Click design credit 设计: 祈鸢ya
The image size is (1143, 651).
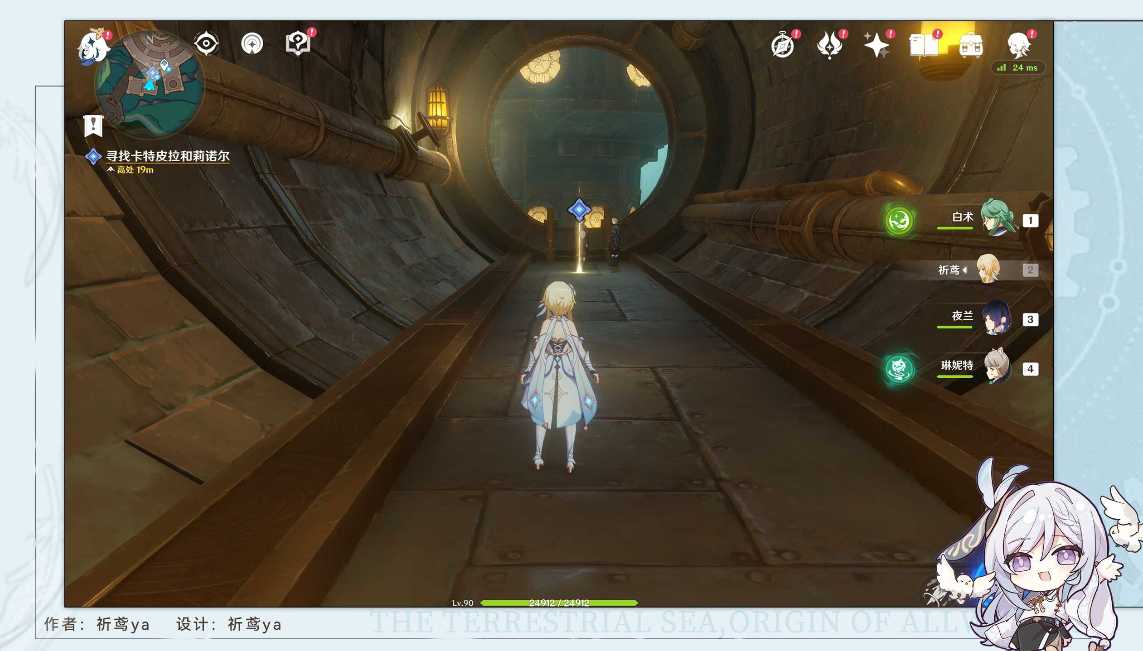point(229,624)
